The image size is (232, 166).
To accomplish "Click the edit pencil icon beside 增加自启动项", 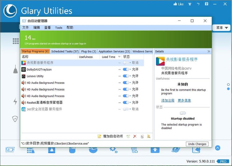I will coord(128,136).
